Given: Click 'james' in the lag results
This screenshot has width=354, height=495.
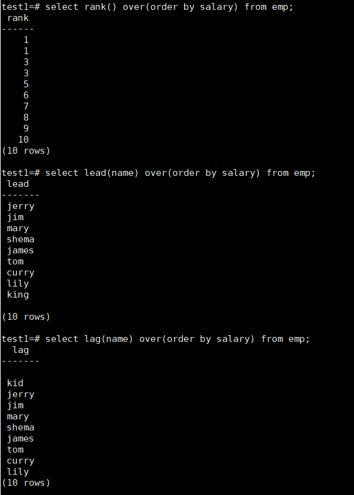Looking at the screenshot, I should (x=20, y=438).
